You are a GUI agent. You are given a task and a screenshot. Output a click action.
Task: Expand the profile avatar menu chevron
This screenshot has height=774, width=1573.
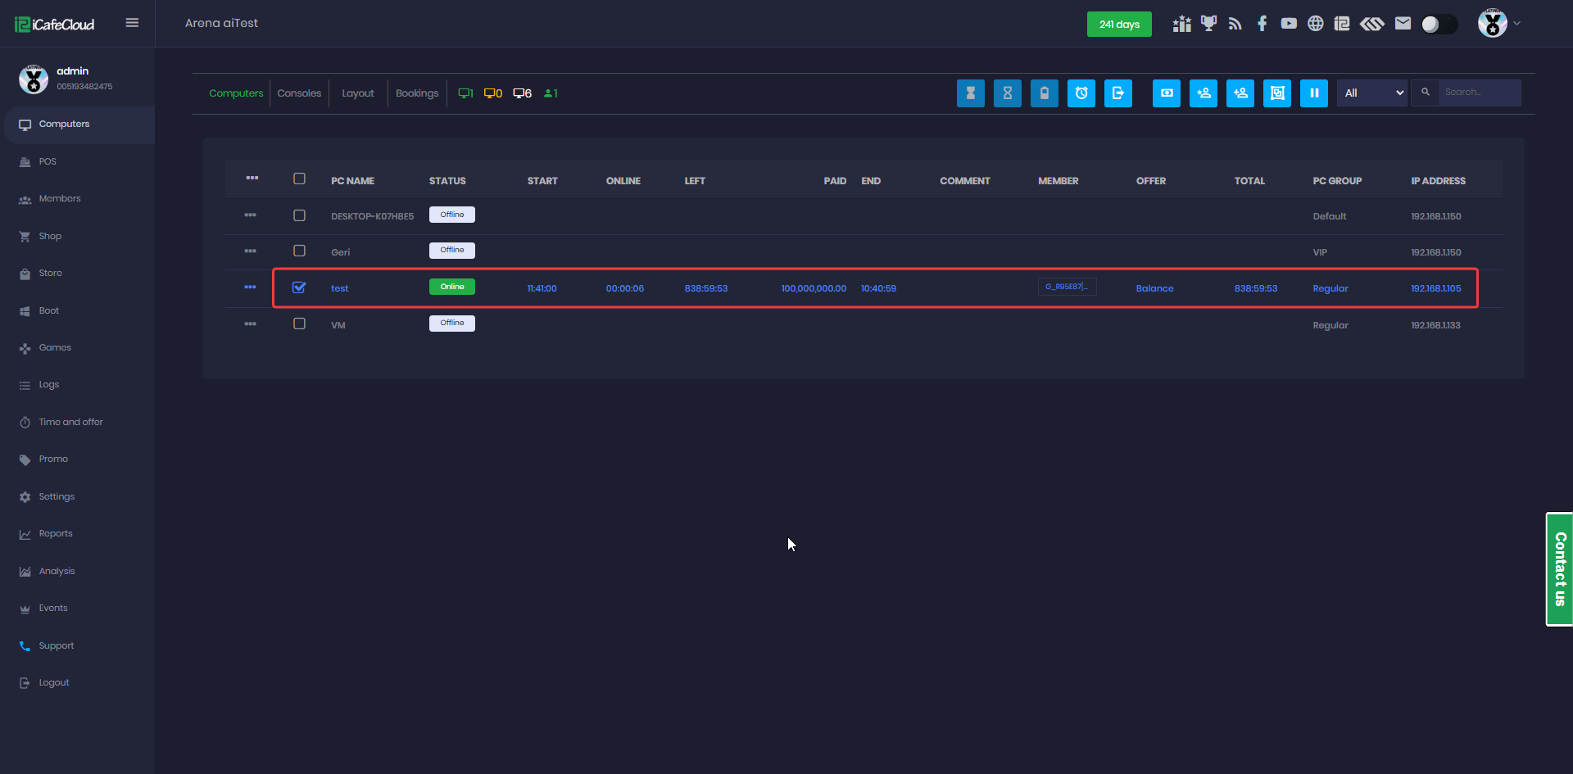coord(1516,24)
